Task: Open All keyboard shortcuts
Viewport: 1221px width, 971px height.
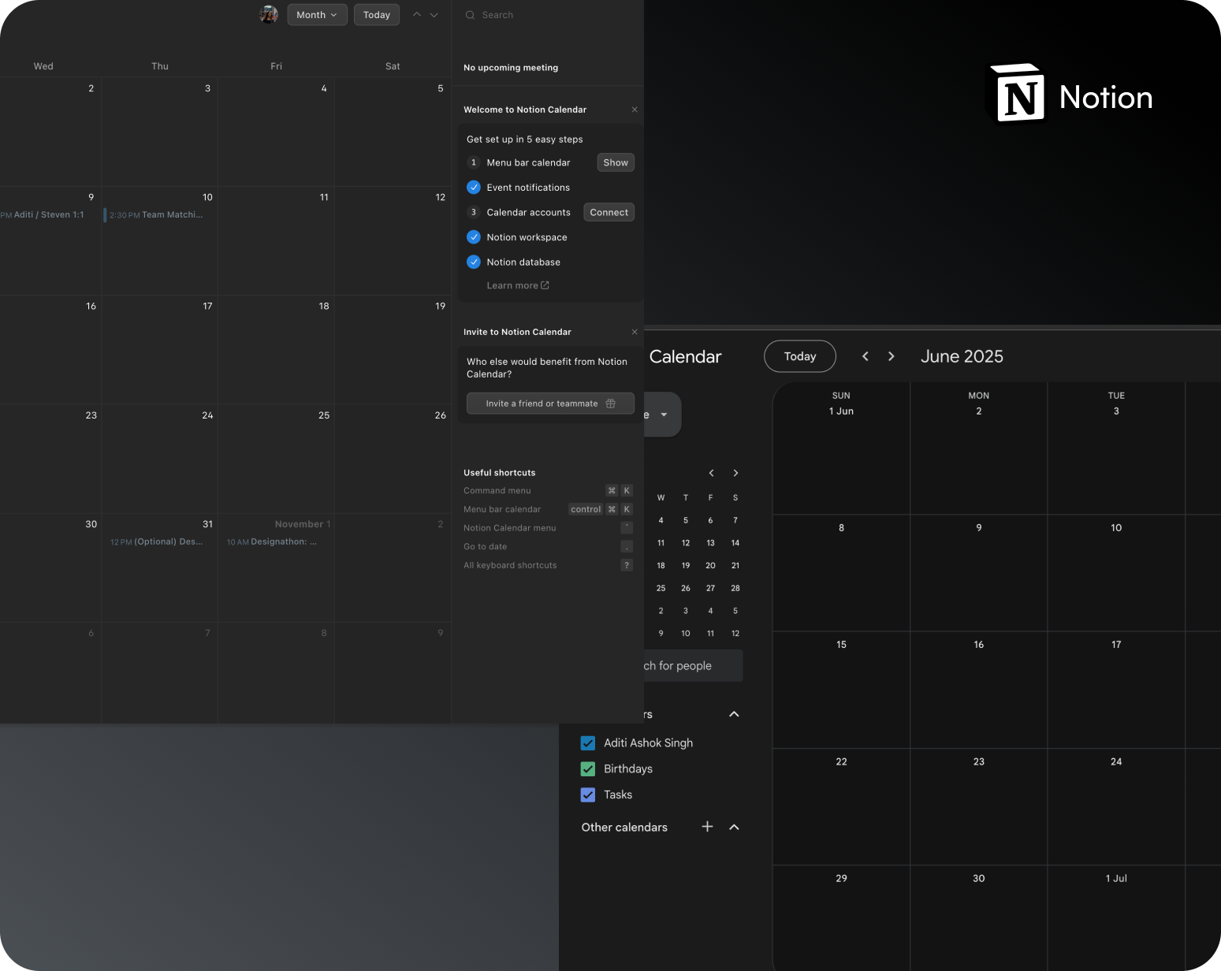Action: point(548,565)
